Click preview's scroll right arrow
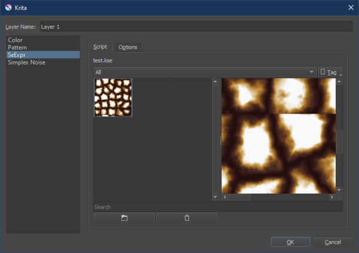This screenshot has height=253, width=359. tap(331, 197)
